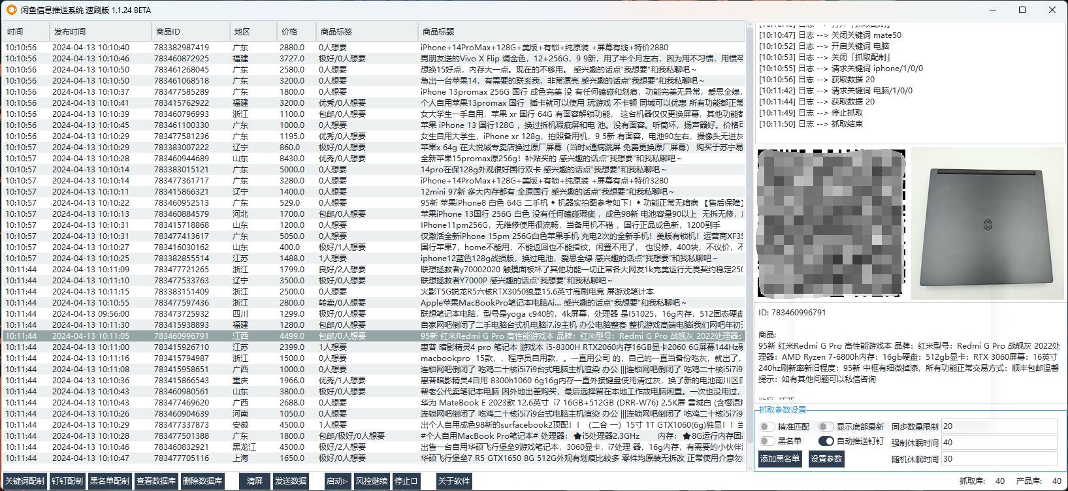Click log line 请求关键词 iphone/1/0/0
Image resolution: width=1068 pixels, height=491 pixels.
point(841,69)
